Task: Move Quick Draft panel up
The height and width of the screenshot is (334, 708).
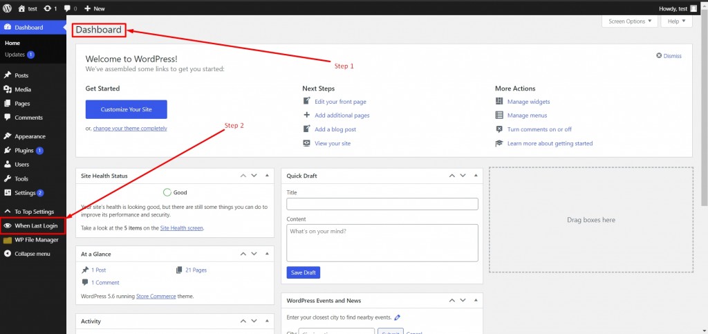Action: point(452,176)
